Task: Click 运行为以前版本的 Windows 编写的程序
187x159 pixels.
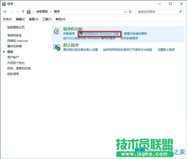Action: pos(89,38)
